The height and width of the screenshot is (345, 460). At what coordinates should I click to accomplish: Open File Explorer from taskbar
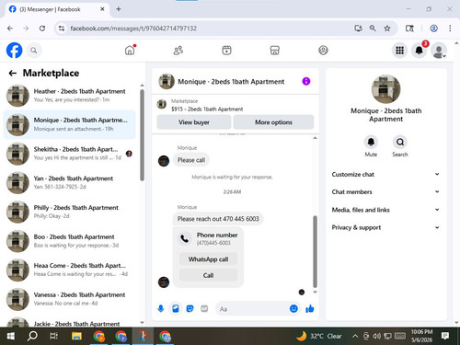point(76,336)
